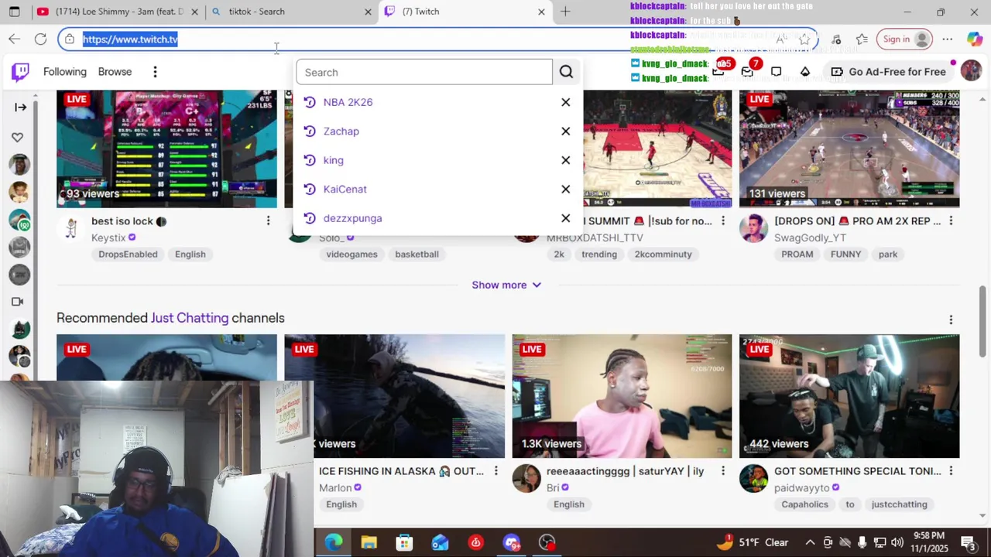Click the SwagGodly_YT channel avatar
Screen dimensions: 991x557
point(753,229)
